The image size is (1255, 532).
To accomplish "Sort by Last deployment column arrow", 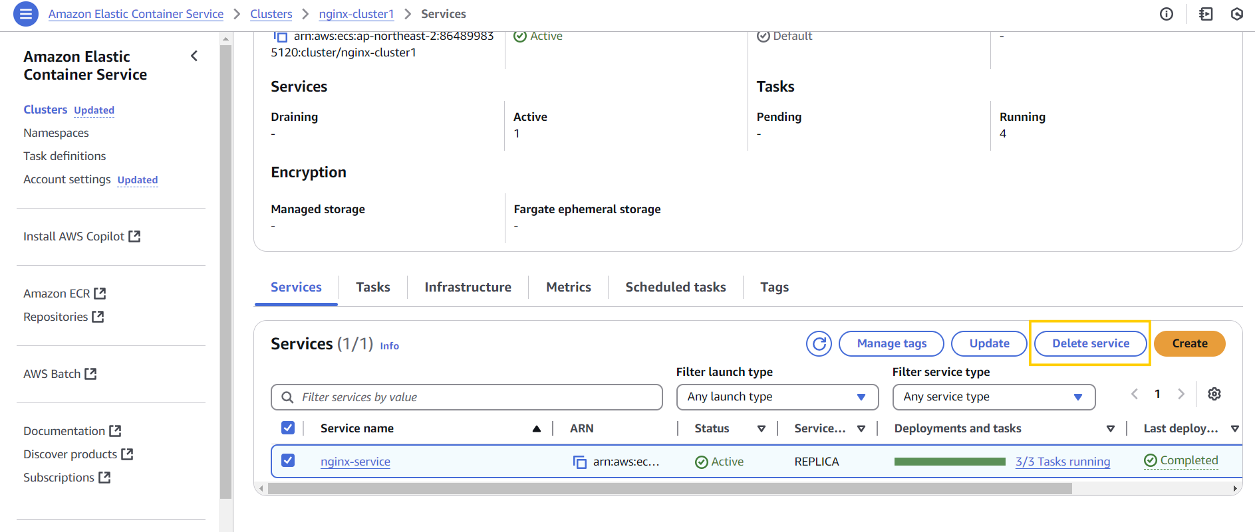I will [1235, 429].
